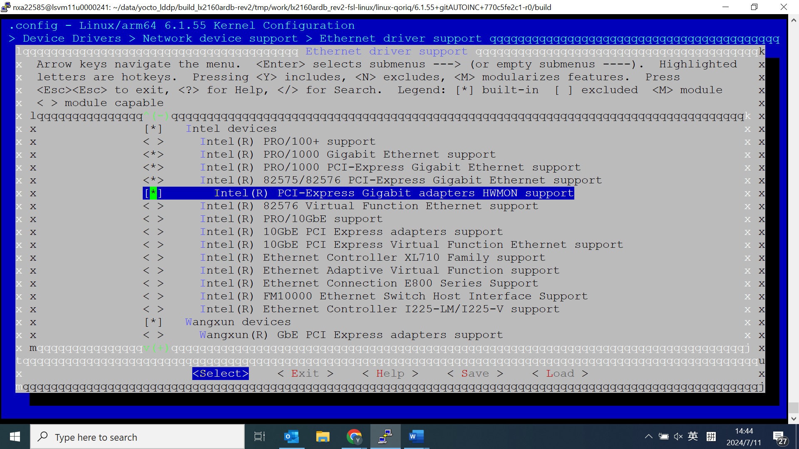799x449 pixels.
Task: Open Task View on the taskbar
Action: click(x=260, y=437)
